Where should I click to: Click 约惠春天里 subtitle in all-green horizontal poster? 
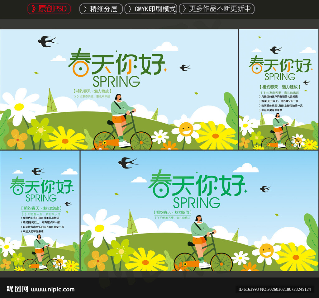173,218
